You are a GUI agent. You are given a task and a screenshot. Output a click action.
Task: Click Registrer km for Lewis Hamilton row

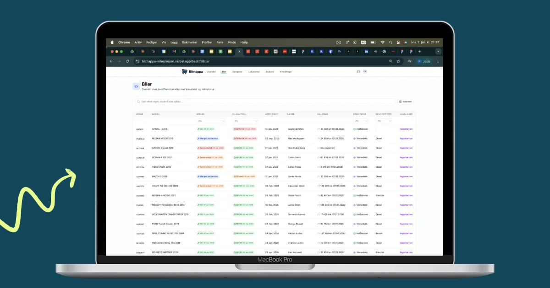point(406,129)
